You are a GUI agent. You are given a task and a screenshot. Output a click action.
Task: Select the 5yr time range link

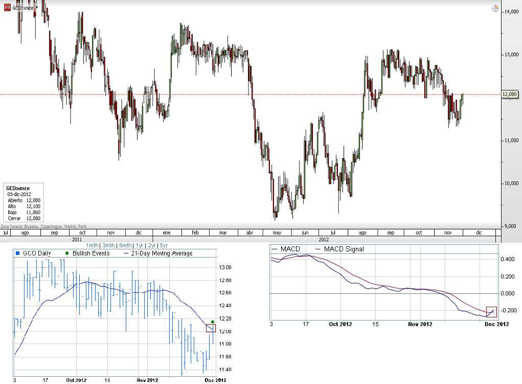[164, 245]
